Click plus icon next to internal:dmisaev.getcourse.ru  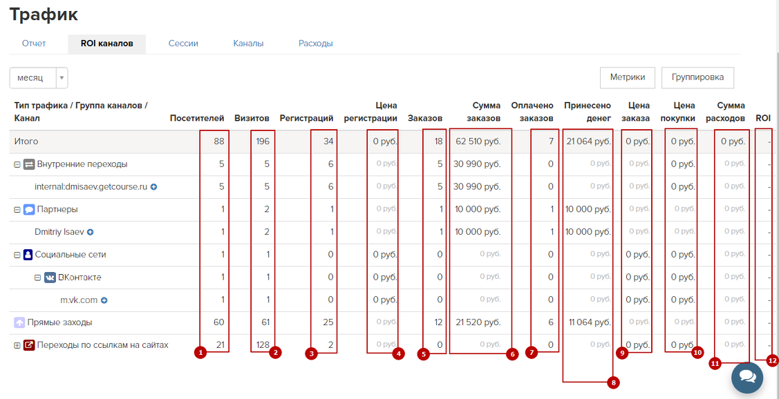click(154, 187)
